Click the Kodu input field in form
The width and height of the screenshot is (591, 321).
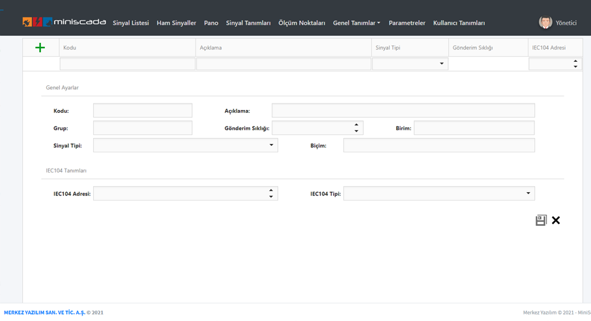[x=143, y=111]
